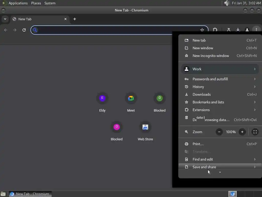Bookmark this tab with the star icon

[x=202, y=30]
